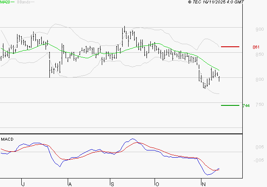Click the 800 price axis label

(259, 79)
